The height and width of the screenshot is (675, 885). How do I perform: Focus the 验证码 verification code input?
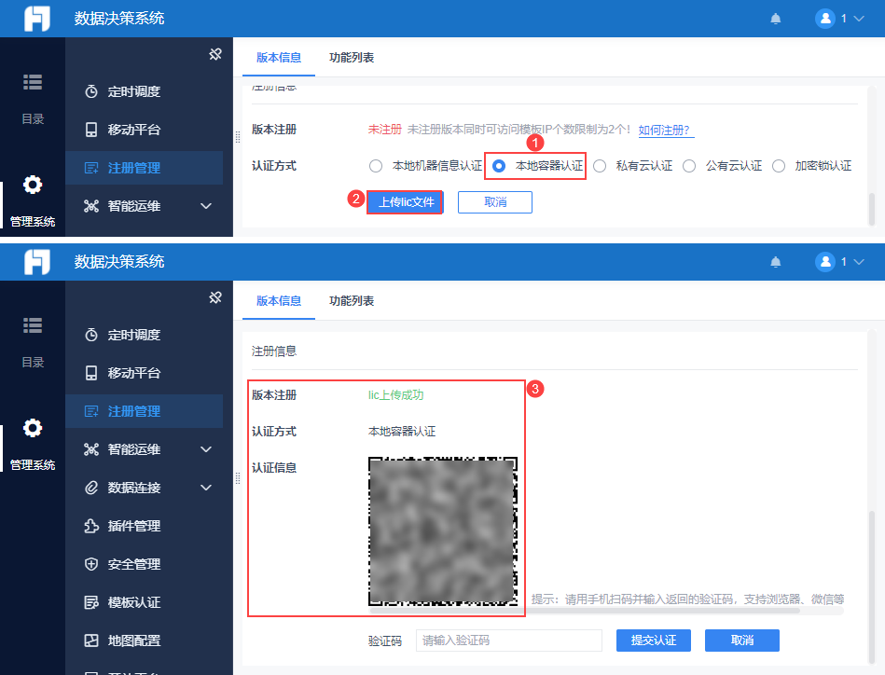(x=509, y=641)
